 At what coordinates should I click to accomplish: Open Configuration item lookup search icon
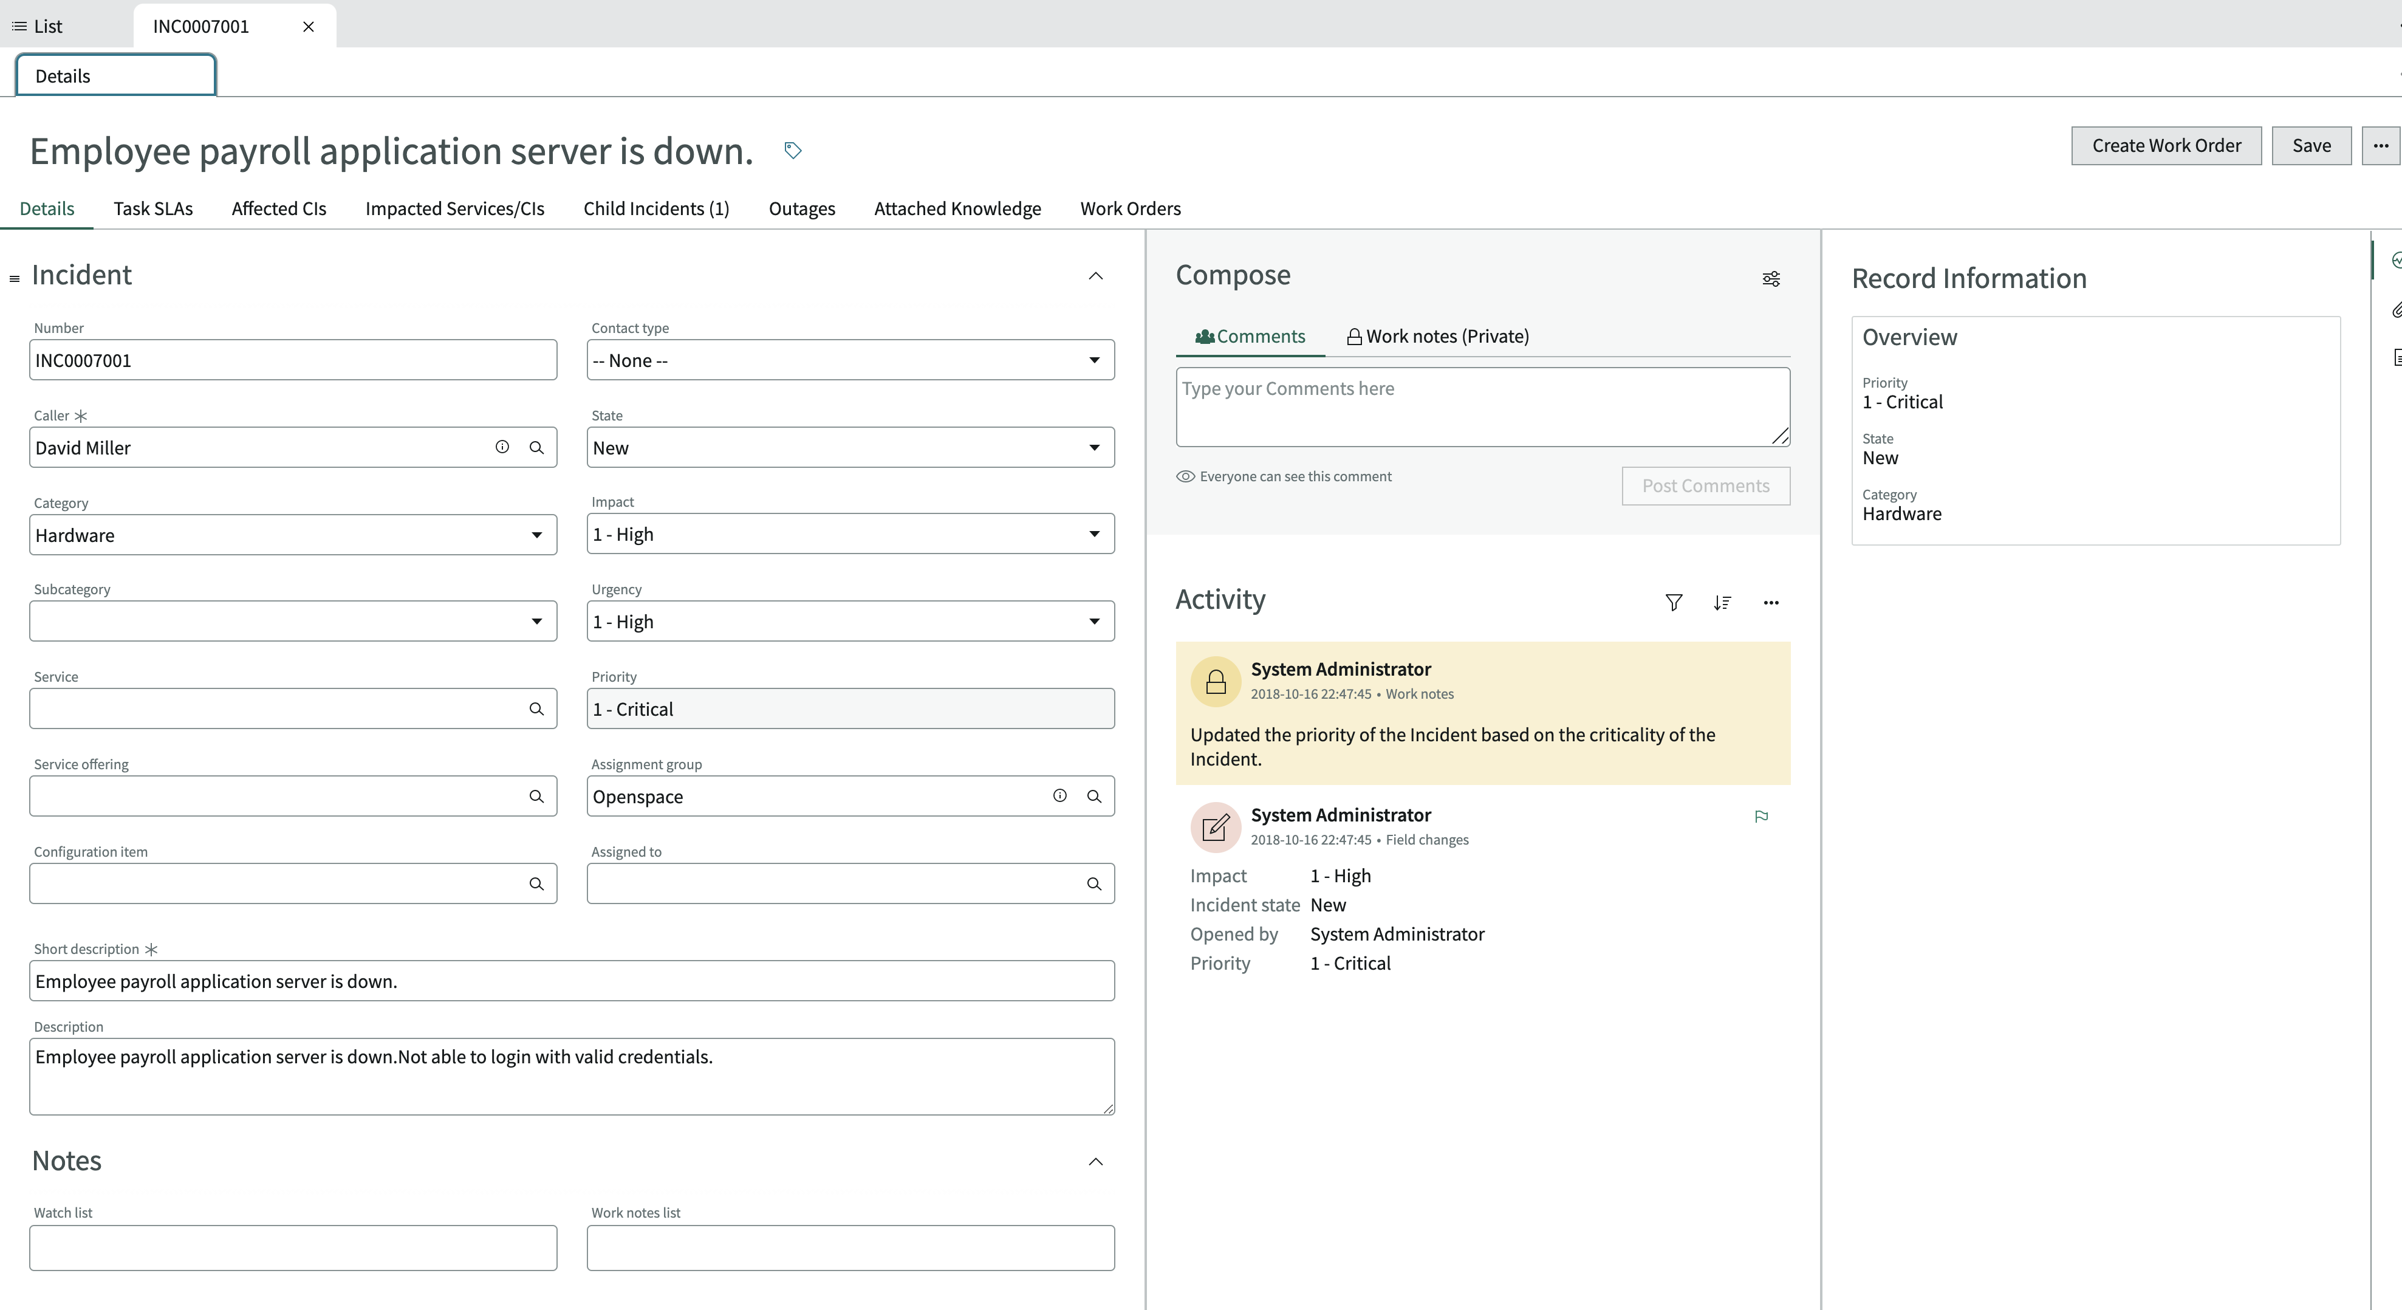coord(537,884)
